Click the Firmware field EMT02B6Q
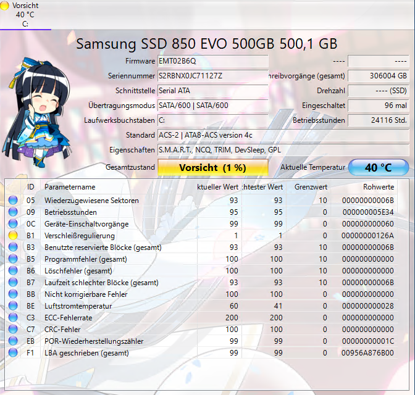This screenshot has height=395, width=415. (213, 61)
